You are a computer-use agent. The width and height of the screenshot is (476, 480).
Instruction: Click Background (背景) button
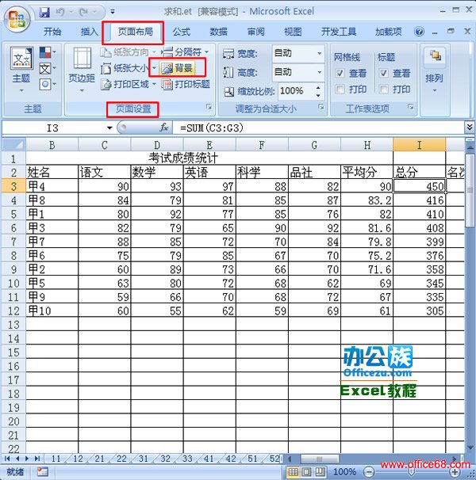click(177, 68)
